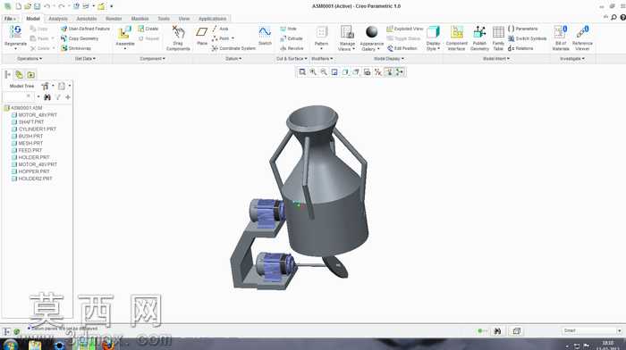Click the Axis datum tool

point(220,29)
